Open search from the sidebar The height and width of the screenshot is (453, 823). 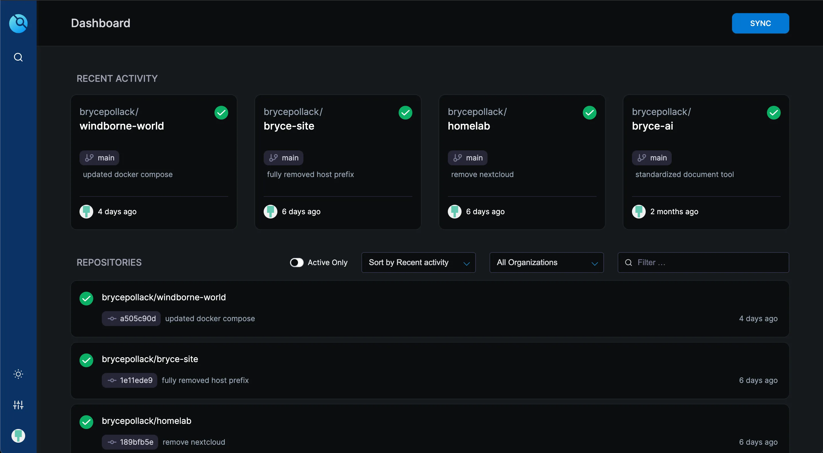(18, 57)
